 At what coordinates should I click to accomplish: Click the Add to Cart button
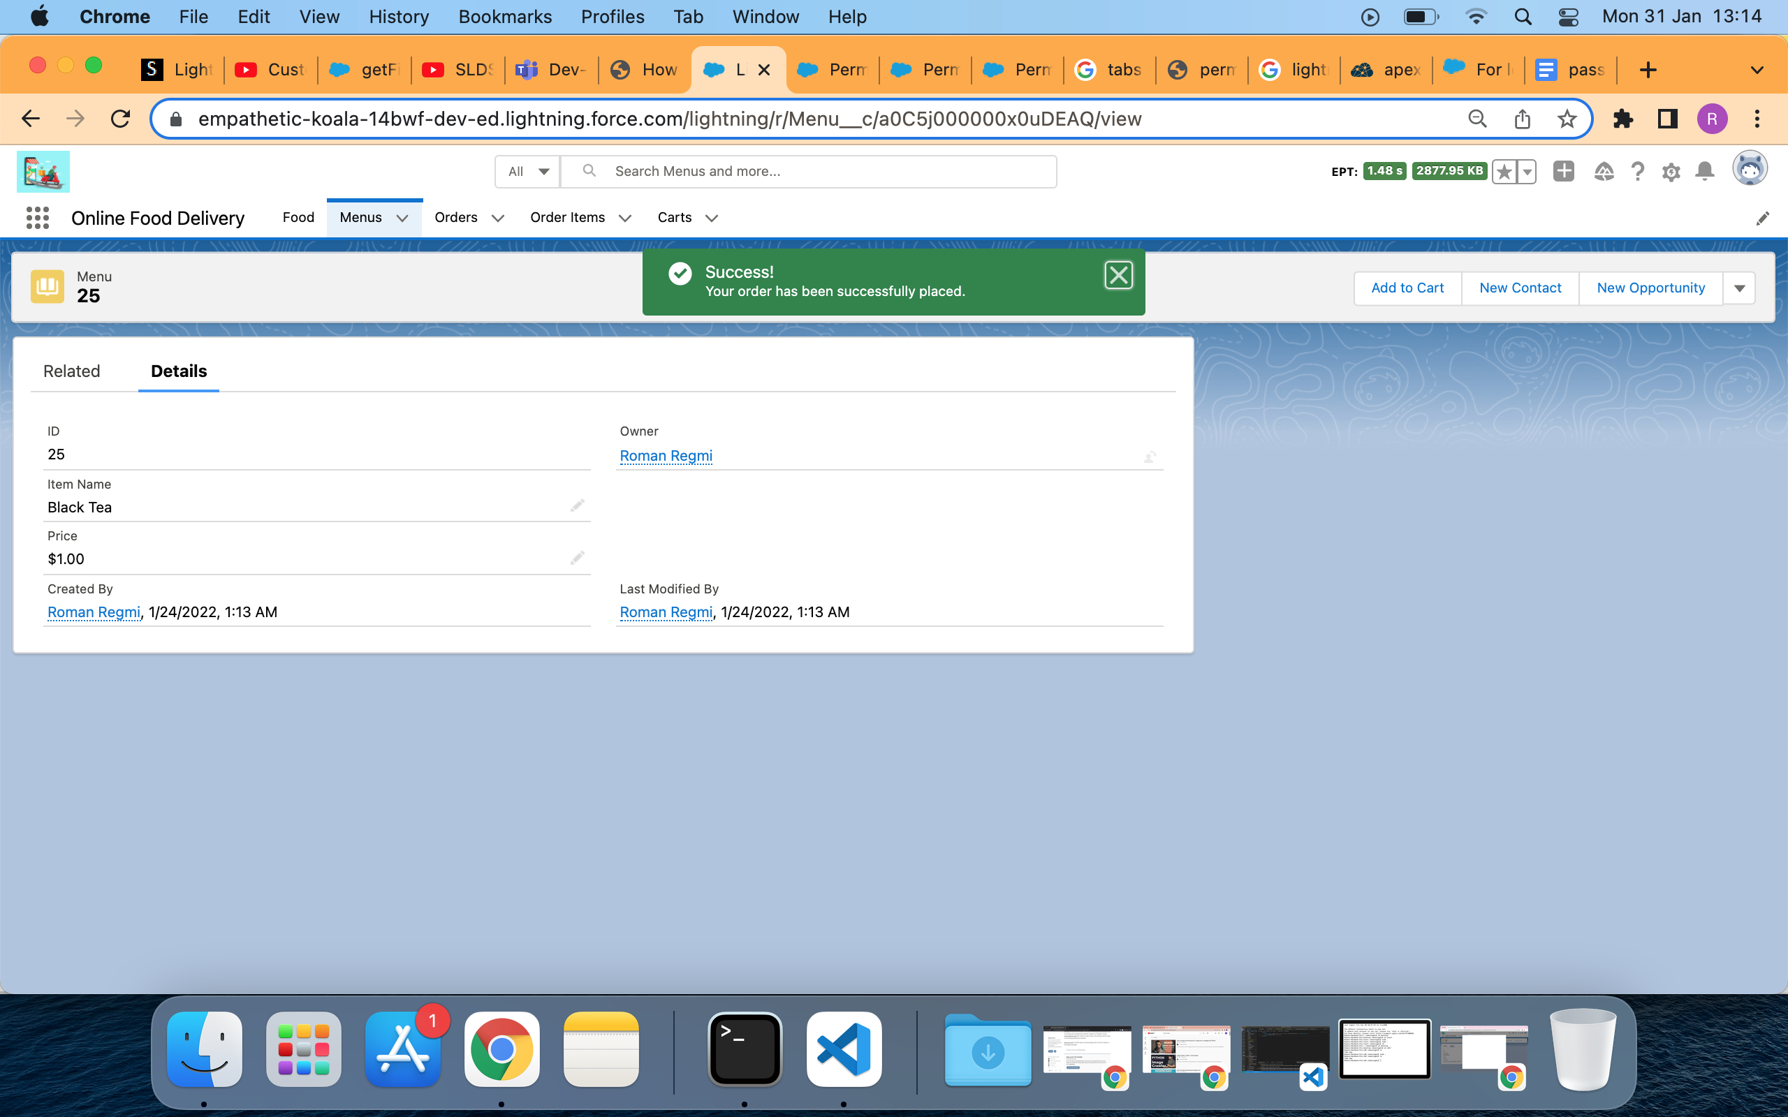pos(1407,288)
